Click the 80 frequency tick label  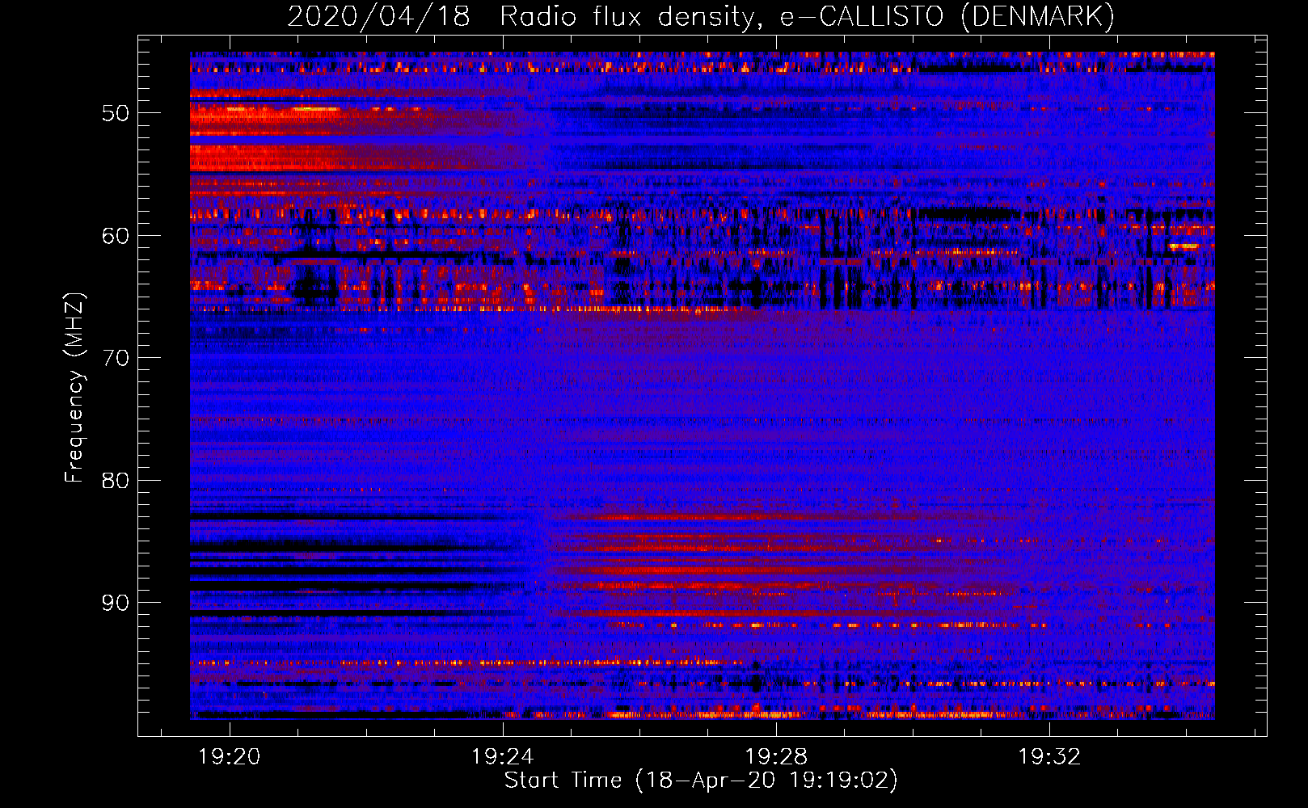click(x=116, y=481)
